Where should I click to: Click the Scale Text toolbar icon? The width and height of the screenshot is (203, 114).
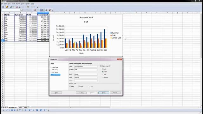coord(46,10)
